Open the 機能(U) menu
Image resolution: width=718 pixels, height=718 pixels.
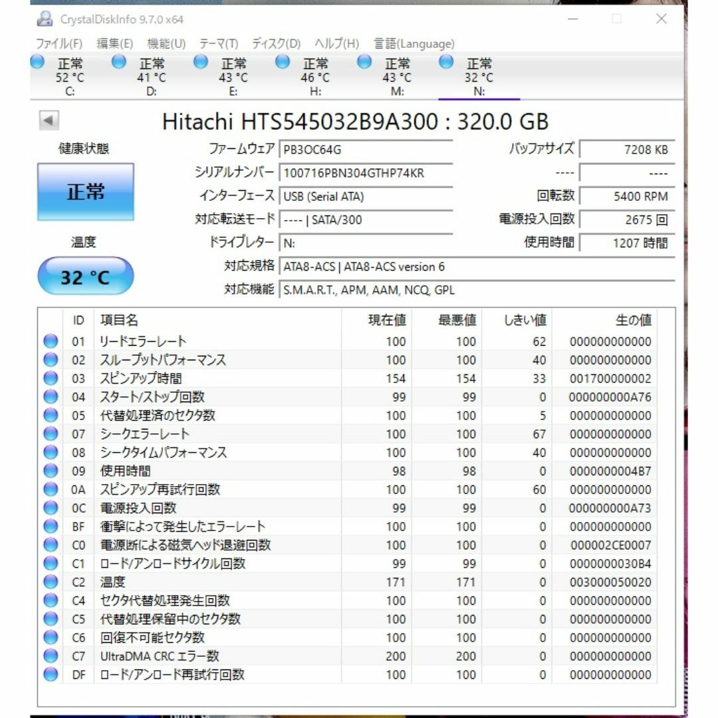click(166, 43)
